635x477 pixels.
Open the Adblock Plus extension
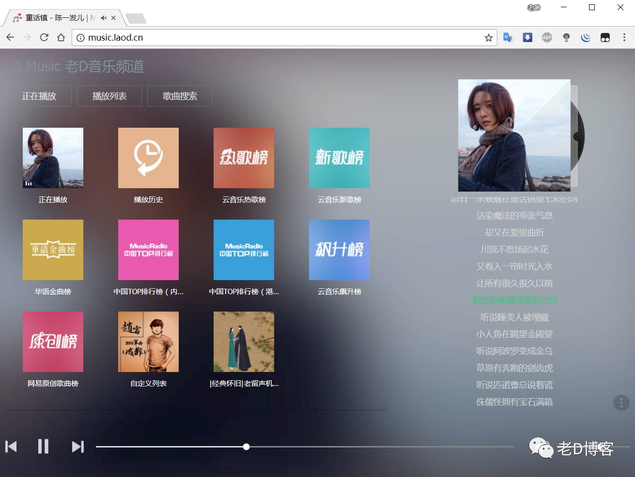pos(547,37)
